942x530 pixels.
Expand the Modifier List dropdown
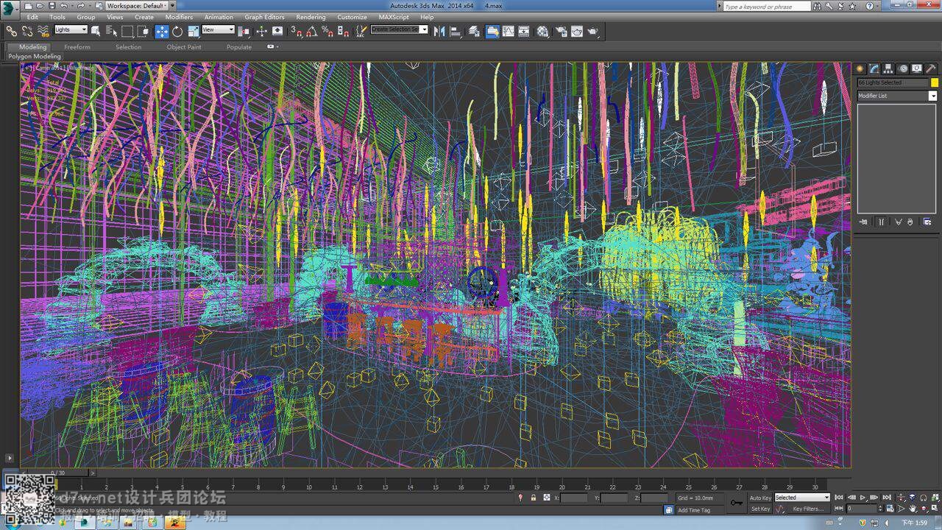[897, 96]
